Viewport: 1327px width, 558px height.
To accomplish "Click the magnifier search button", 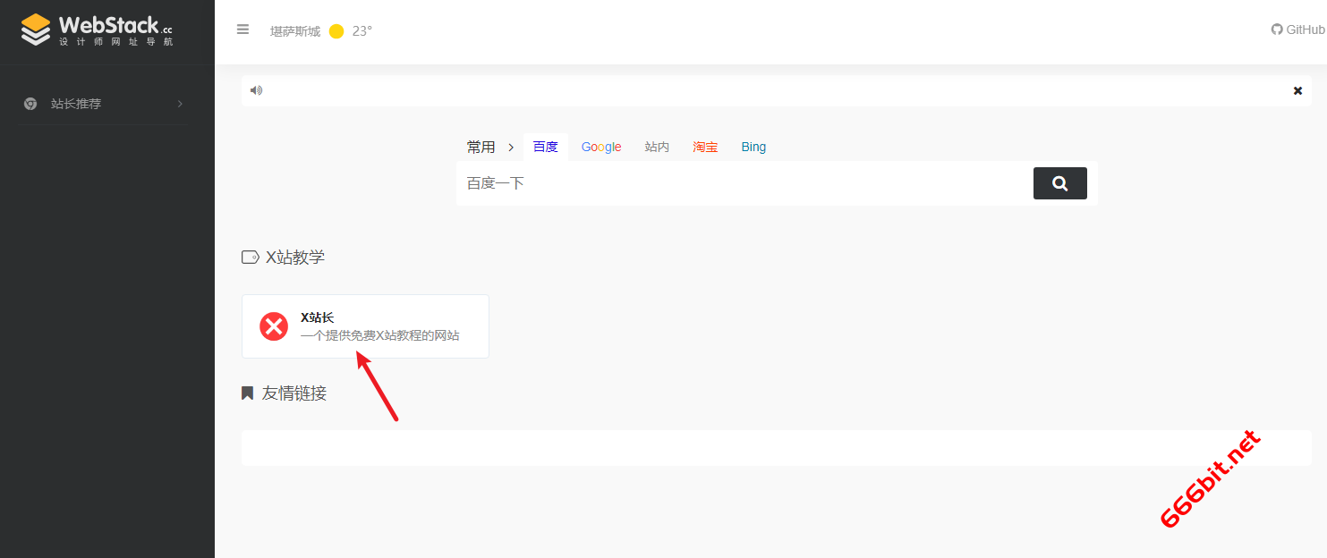I will coord(1059,183).
